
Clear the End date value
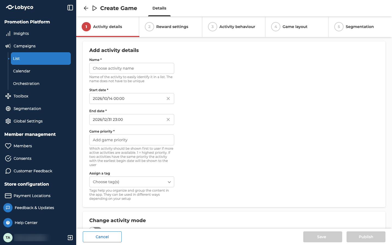tap(168, 120)
